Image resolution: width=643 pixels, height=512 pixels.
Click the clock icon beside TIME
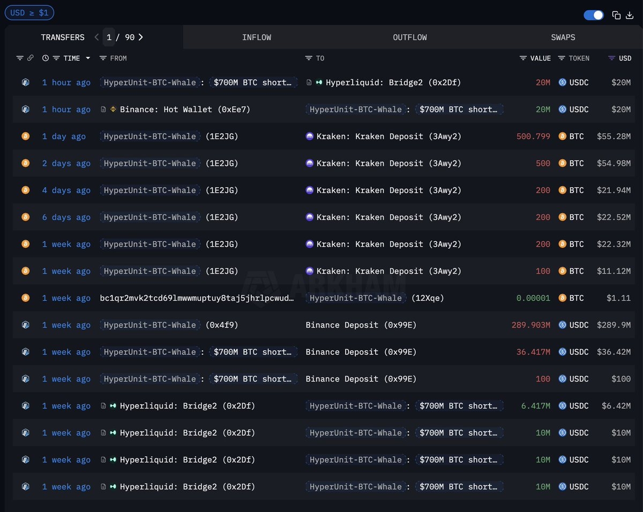(46, 58)
